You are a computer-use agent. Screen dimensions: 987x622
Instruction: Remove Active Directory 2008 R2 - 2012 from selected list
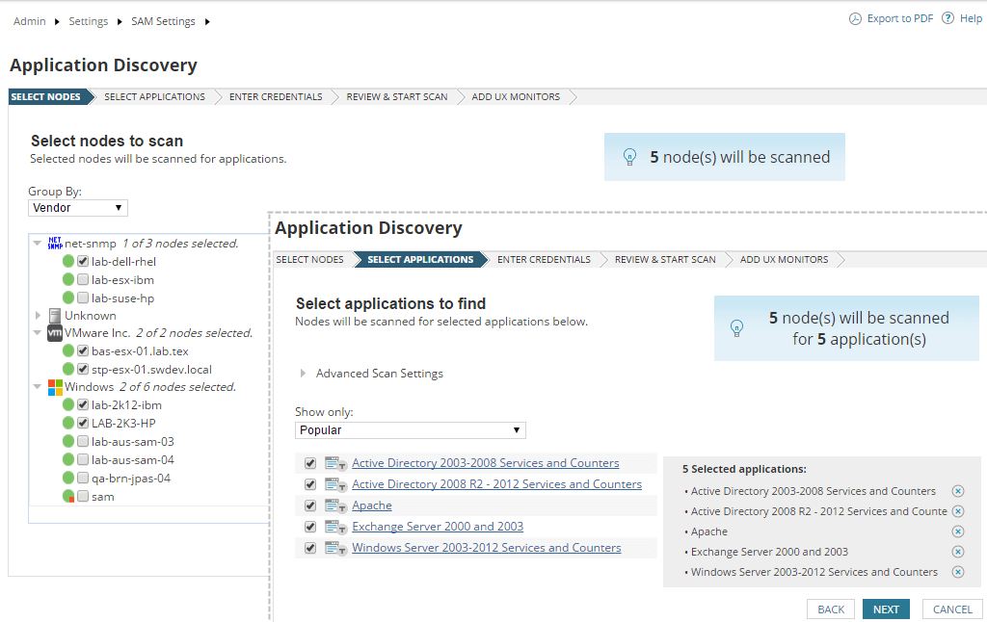click(x=957, y=511)
